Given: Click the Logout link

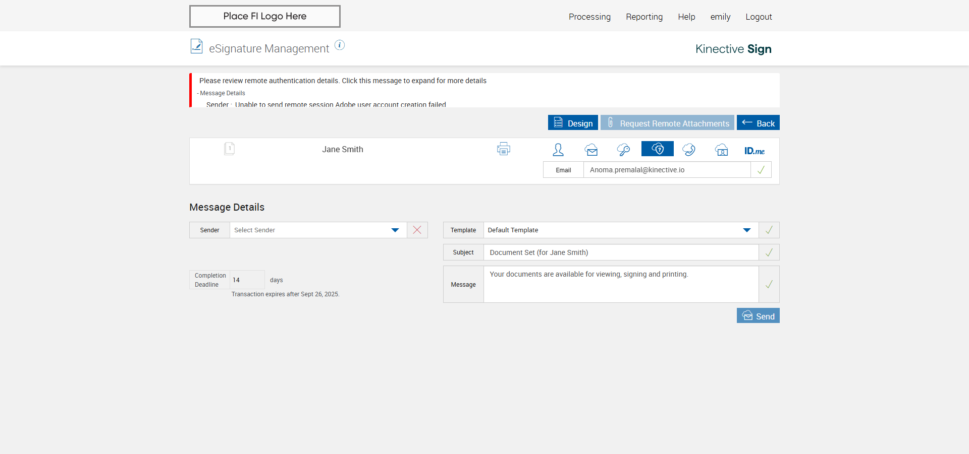Looking at the screenshot, I should click(759, 17).
